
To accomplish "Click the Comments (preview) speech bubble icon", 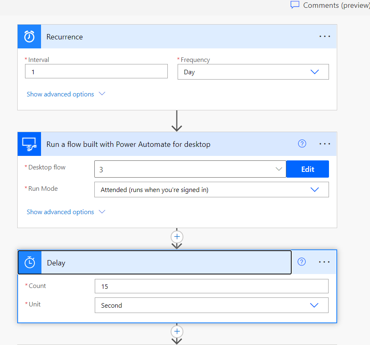I will (x=295, y=5).
